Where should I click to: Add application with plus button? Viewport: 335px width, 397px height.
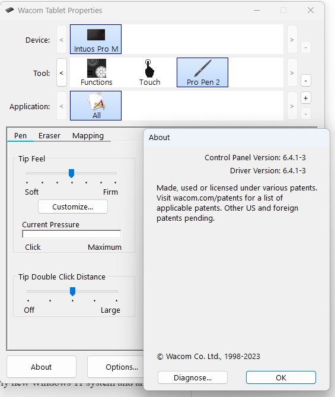305,99
